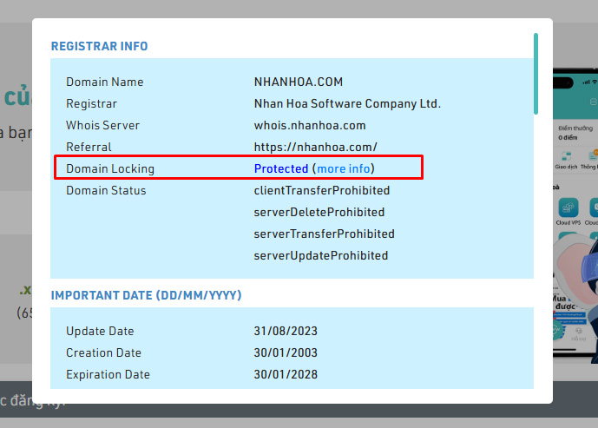Click the 'IMPORTANT DATE (DD/MM/YYYY)' heading
The height and width of the screenshot is (428, 598).
point(146,295)
